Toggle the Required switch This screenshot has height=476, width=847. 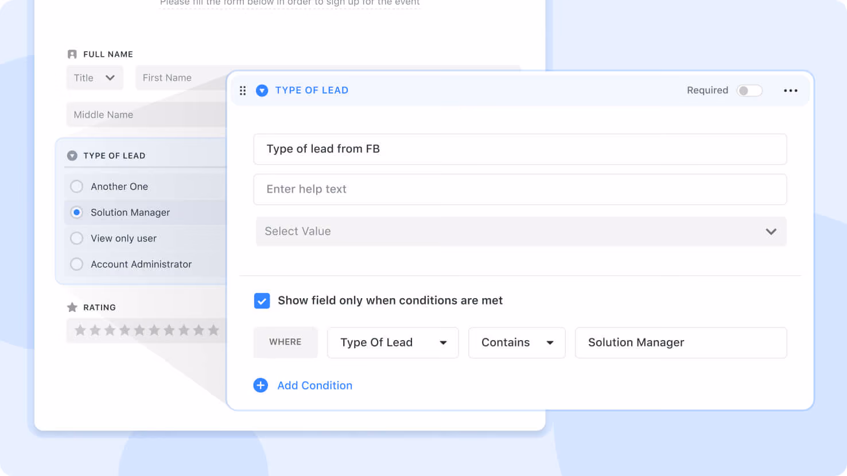749,91
